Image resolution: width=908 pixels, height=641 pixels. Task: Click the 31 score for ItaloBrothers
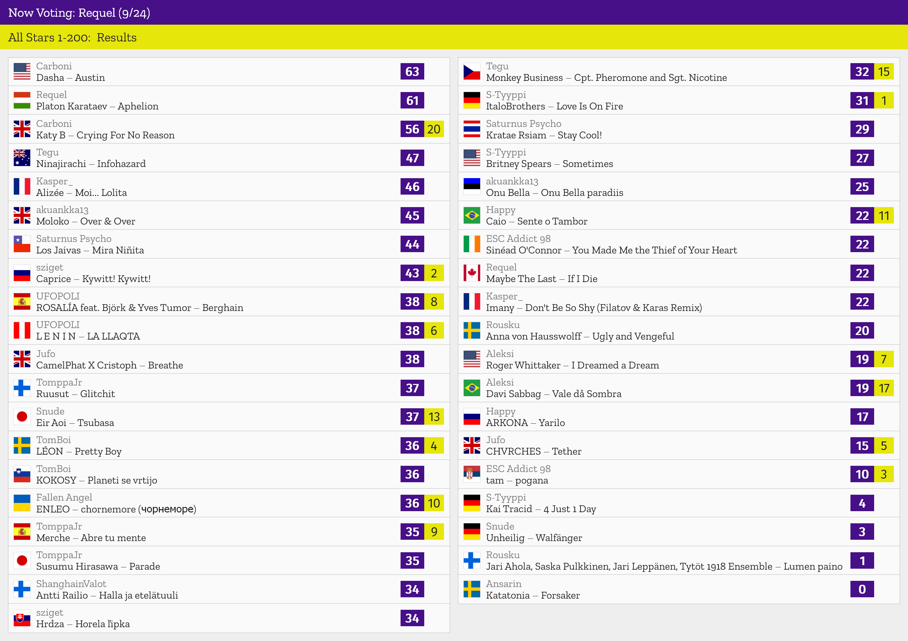[862, 100]
